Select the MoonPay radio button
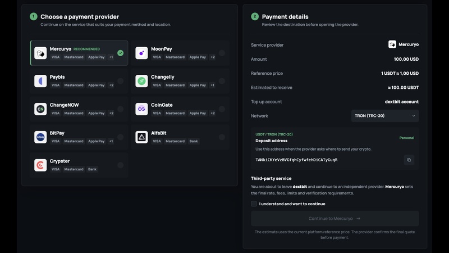The width and height of the screenshot is (449, 253). (222, 53)
